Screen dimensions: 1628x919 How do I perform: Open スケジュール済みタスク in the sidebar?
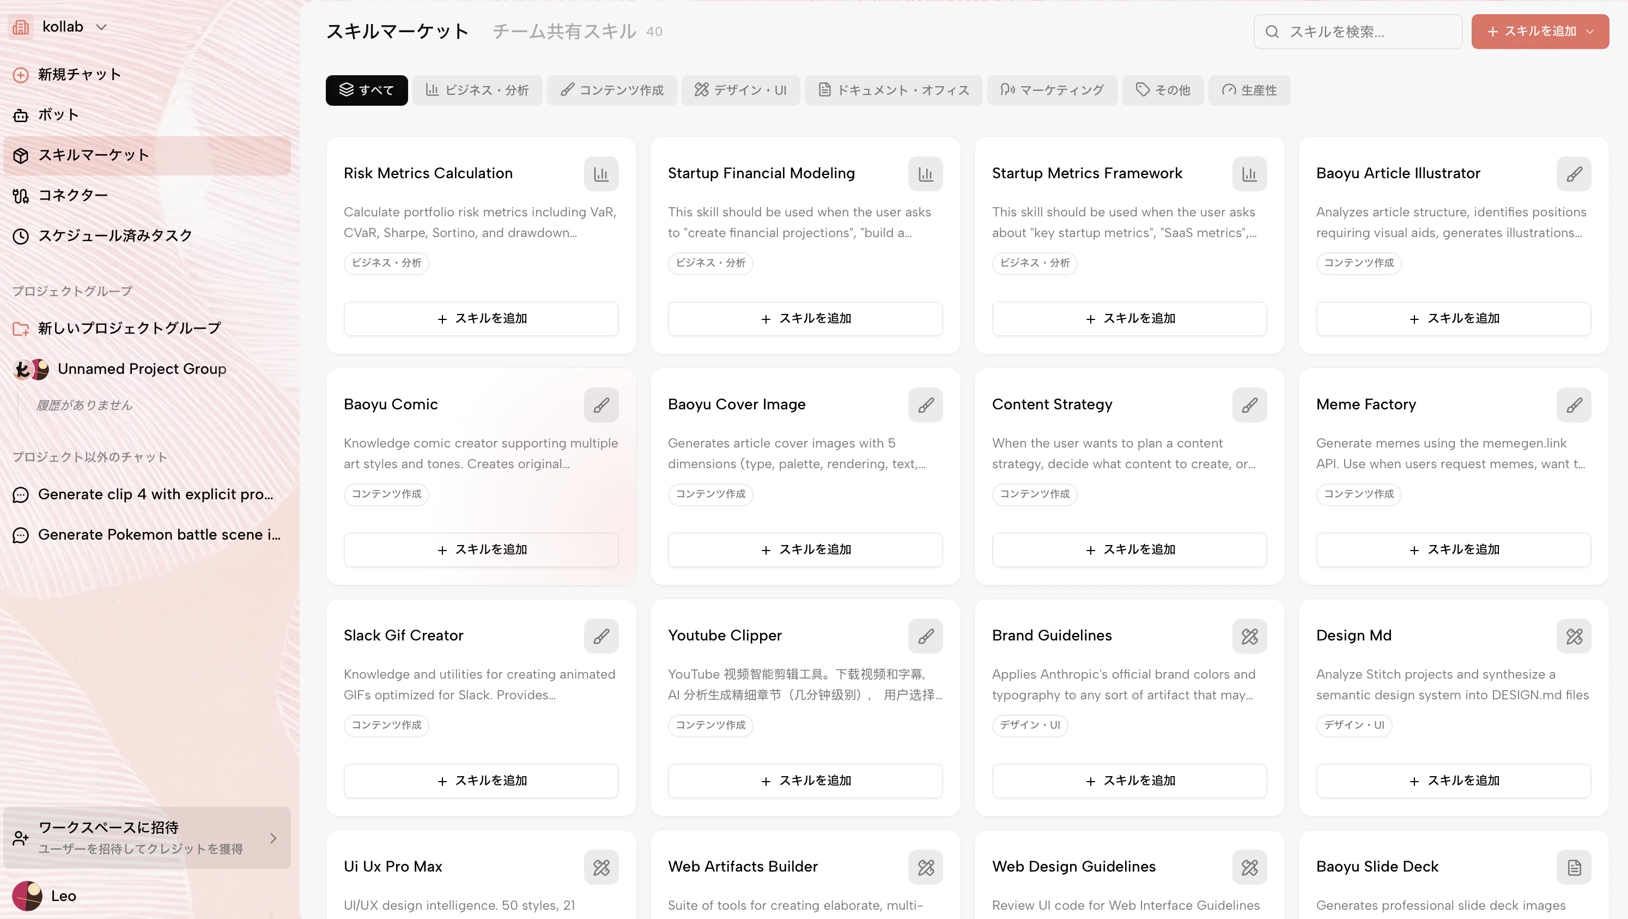click(x=147, y=236)
